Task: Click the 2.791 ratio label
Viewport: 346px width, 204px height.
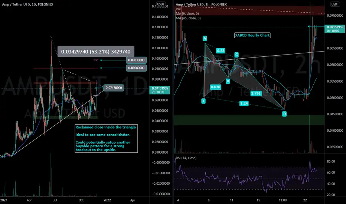Action: click(256, 93)
